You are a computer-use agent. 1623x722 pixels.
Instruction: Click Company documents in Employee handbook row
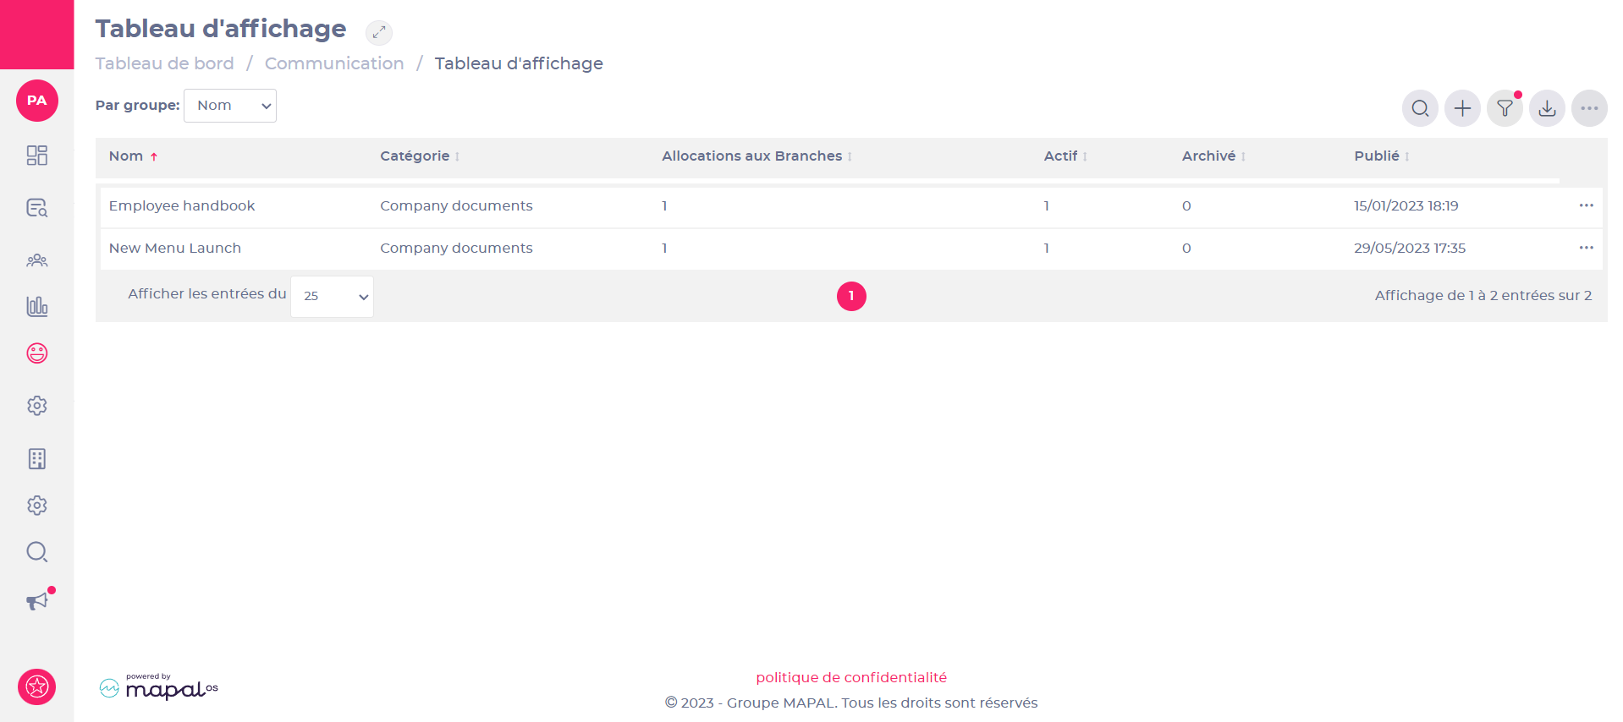point(456,205)
